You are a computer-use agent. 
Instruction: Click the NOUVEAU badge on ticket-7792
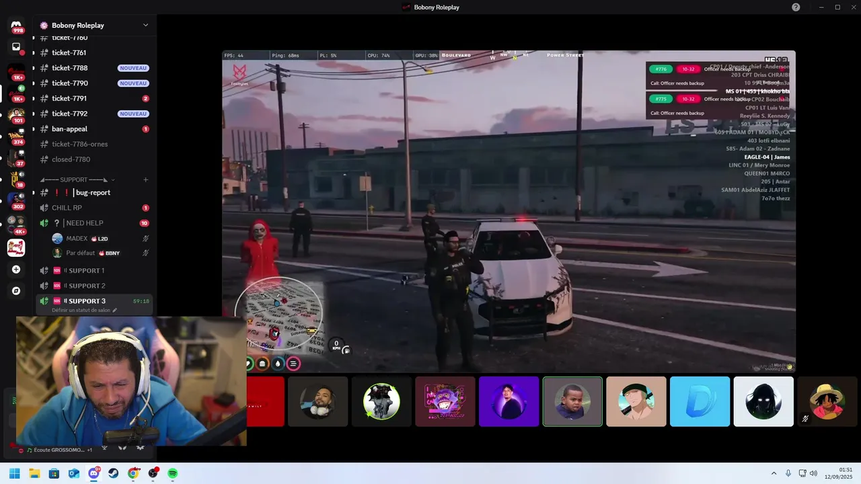pos(133,114)
